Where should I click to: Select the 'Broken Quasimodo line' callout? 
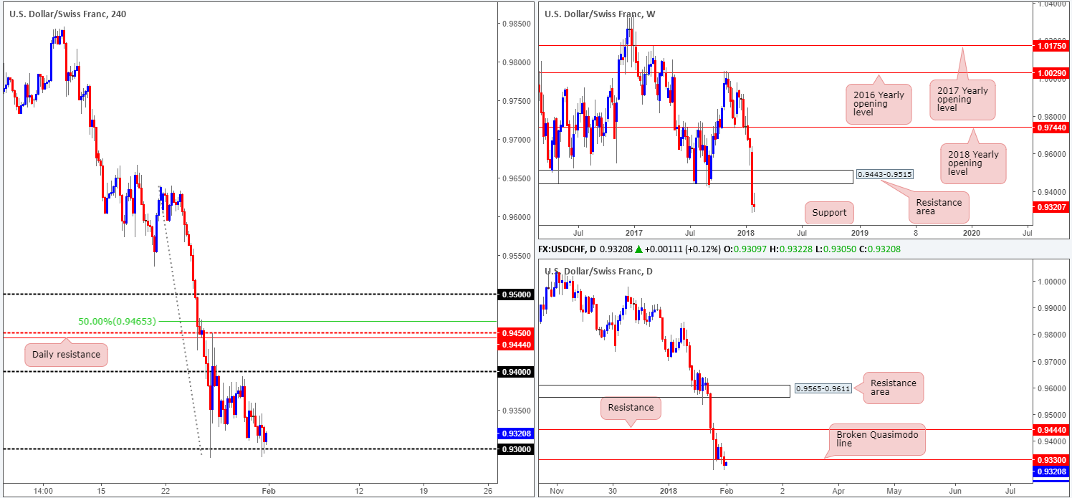click(877, 439)
